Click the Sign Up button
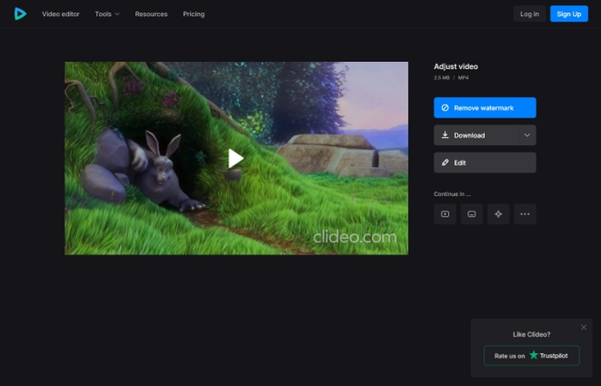Viewport: 601px width, 386px height. click(569, 14)
